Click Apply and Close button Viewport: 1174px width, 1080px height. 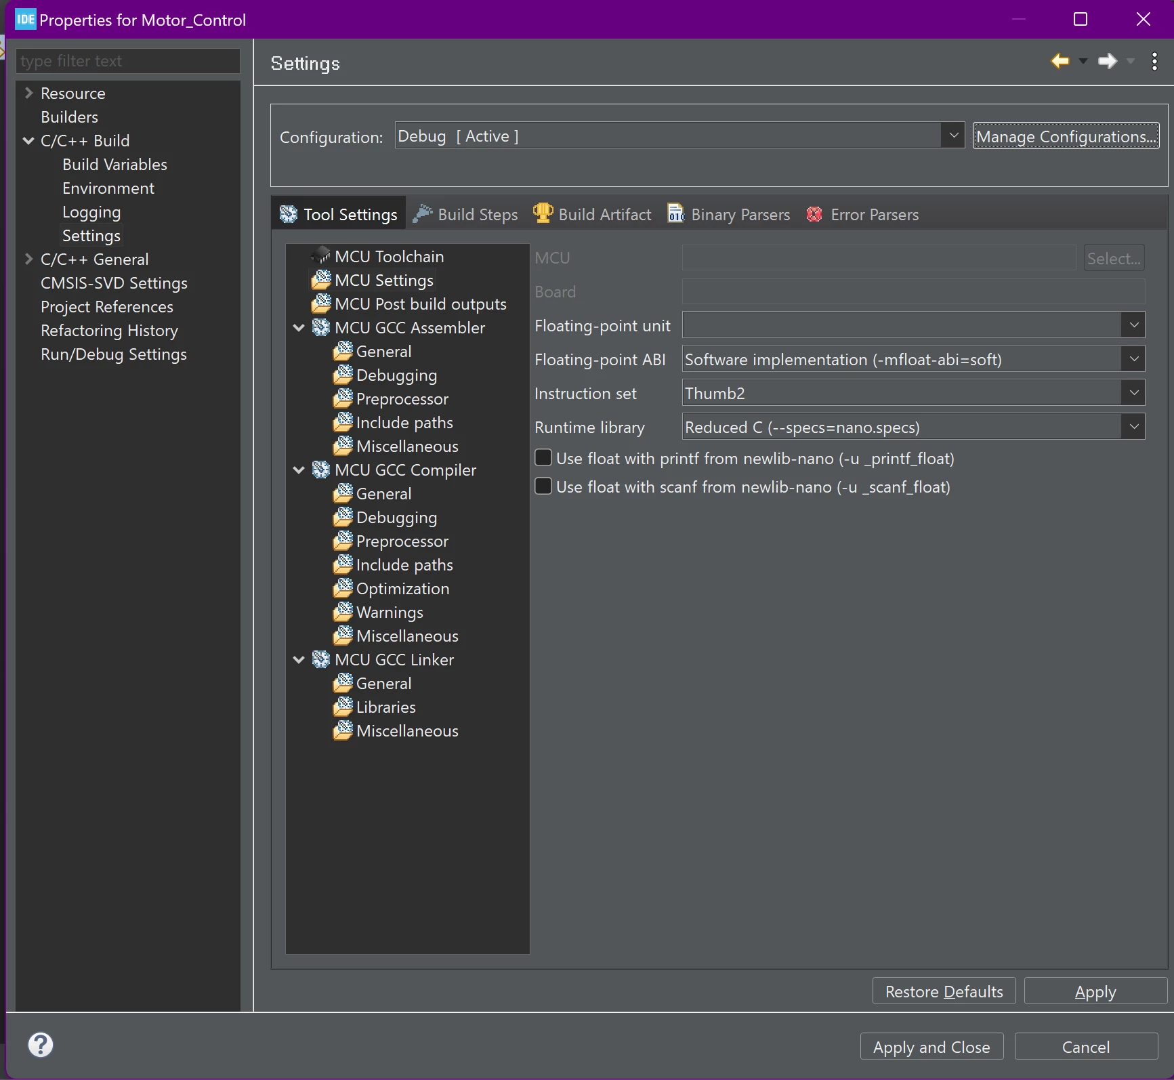pyautogui.click(x=931, y=1047)
